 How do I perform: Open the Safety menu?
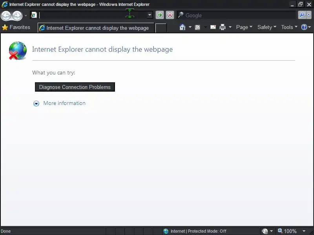(x=267, y=27)
